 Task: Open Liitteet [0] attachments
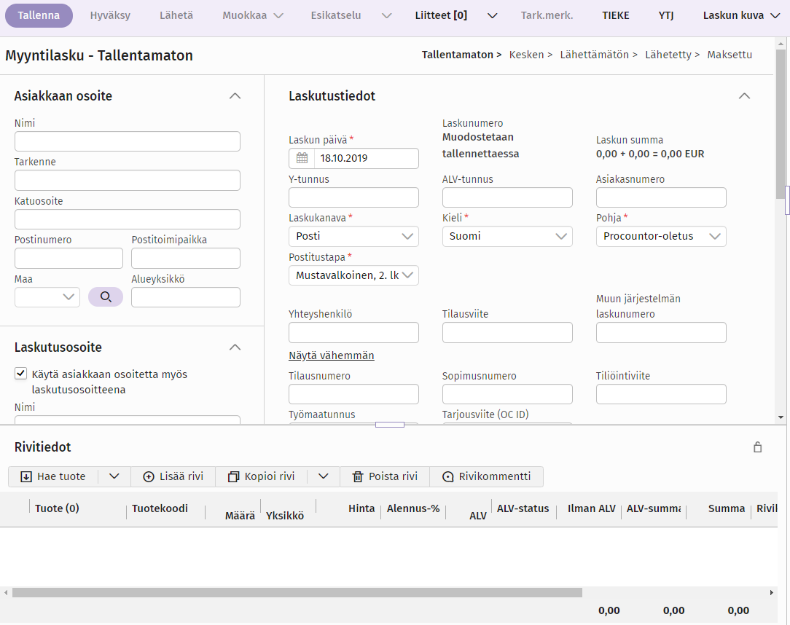(x=441, y=15)
